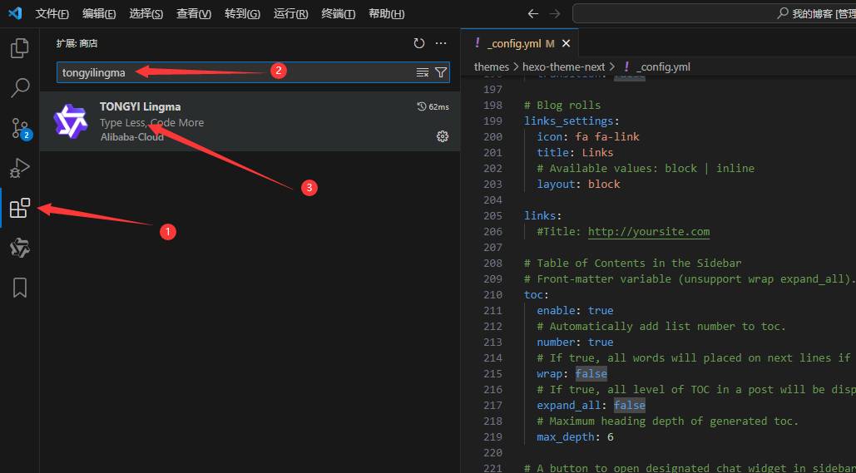Open the 帮助(H) menu

tap(387, 13)
